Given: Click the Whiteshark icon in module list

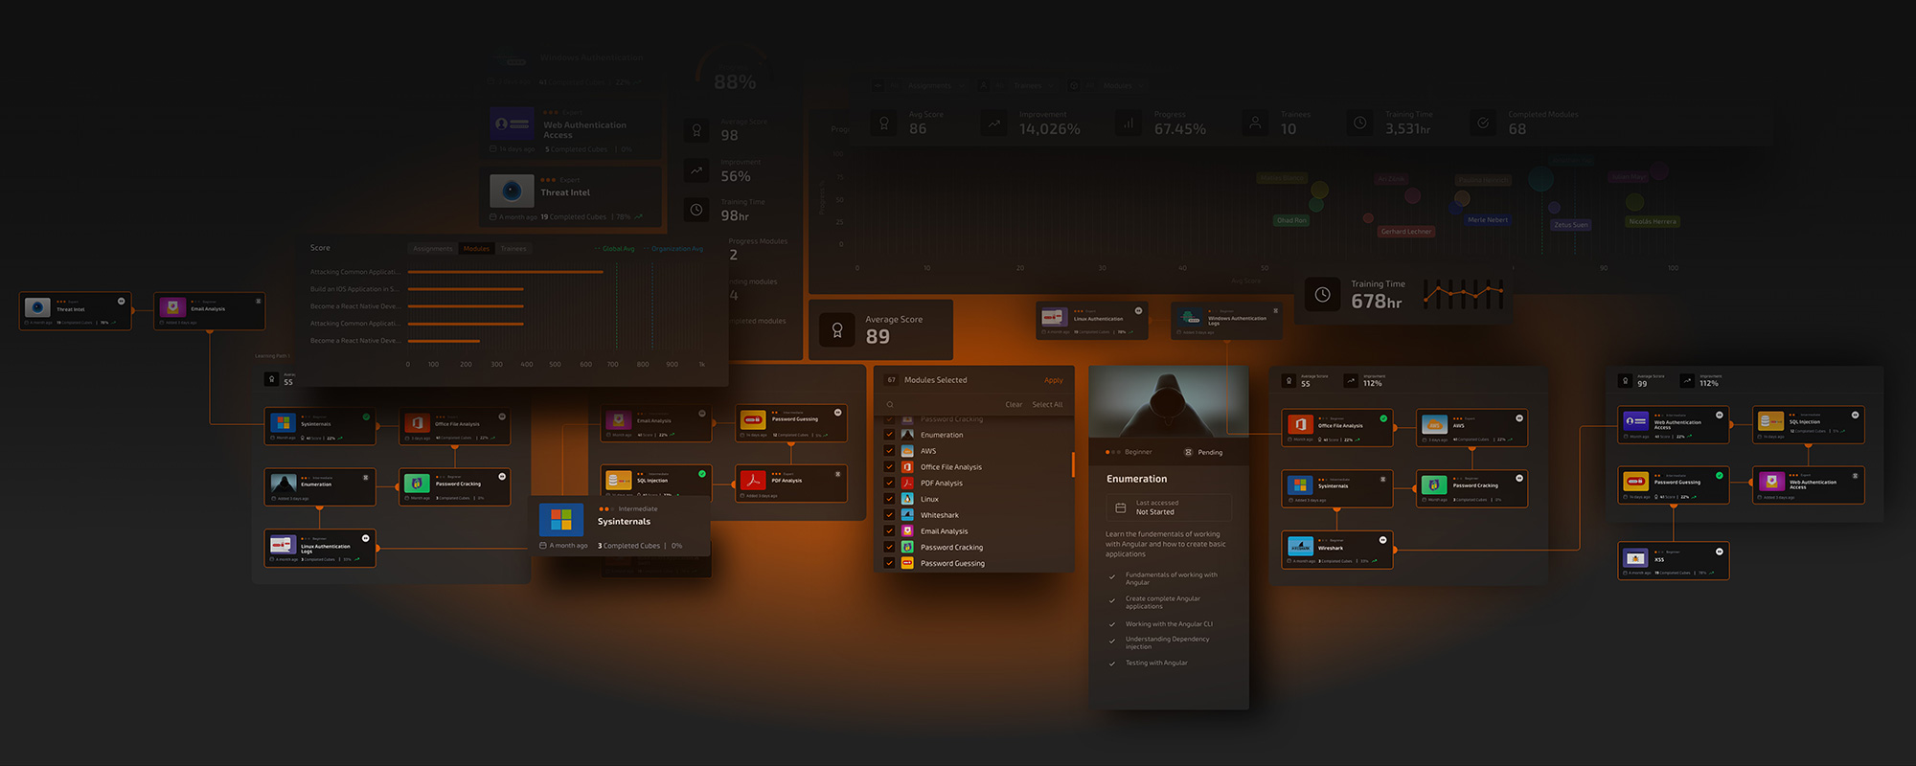Looking at the screenshot, I should [x=907, y=515].
